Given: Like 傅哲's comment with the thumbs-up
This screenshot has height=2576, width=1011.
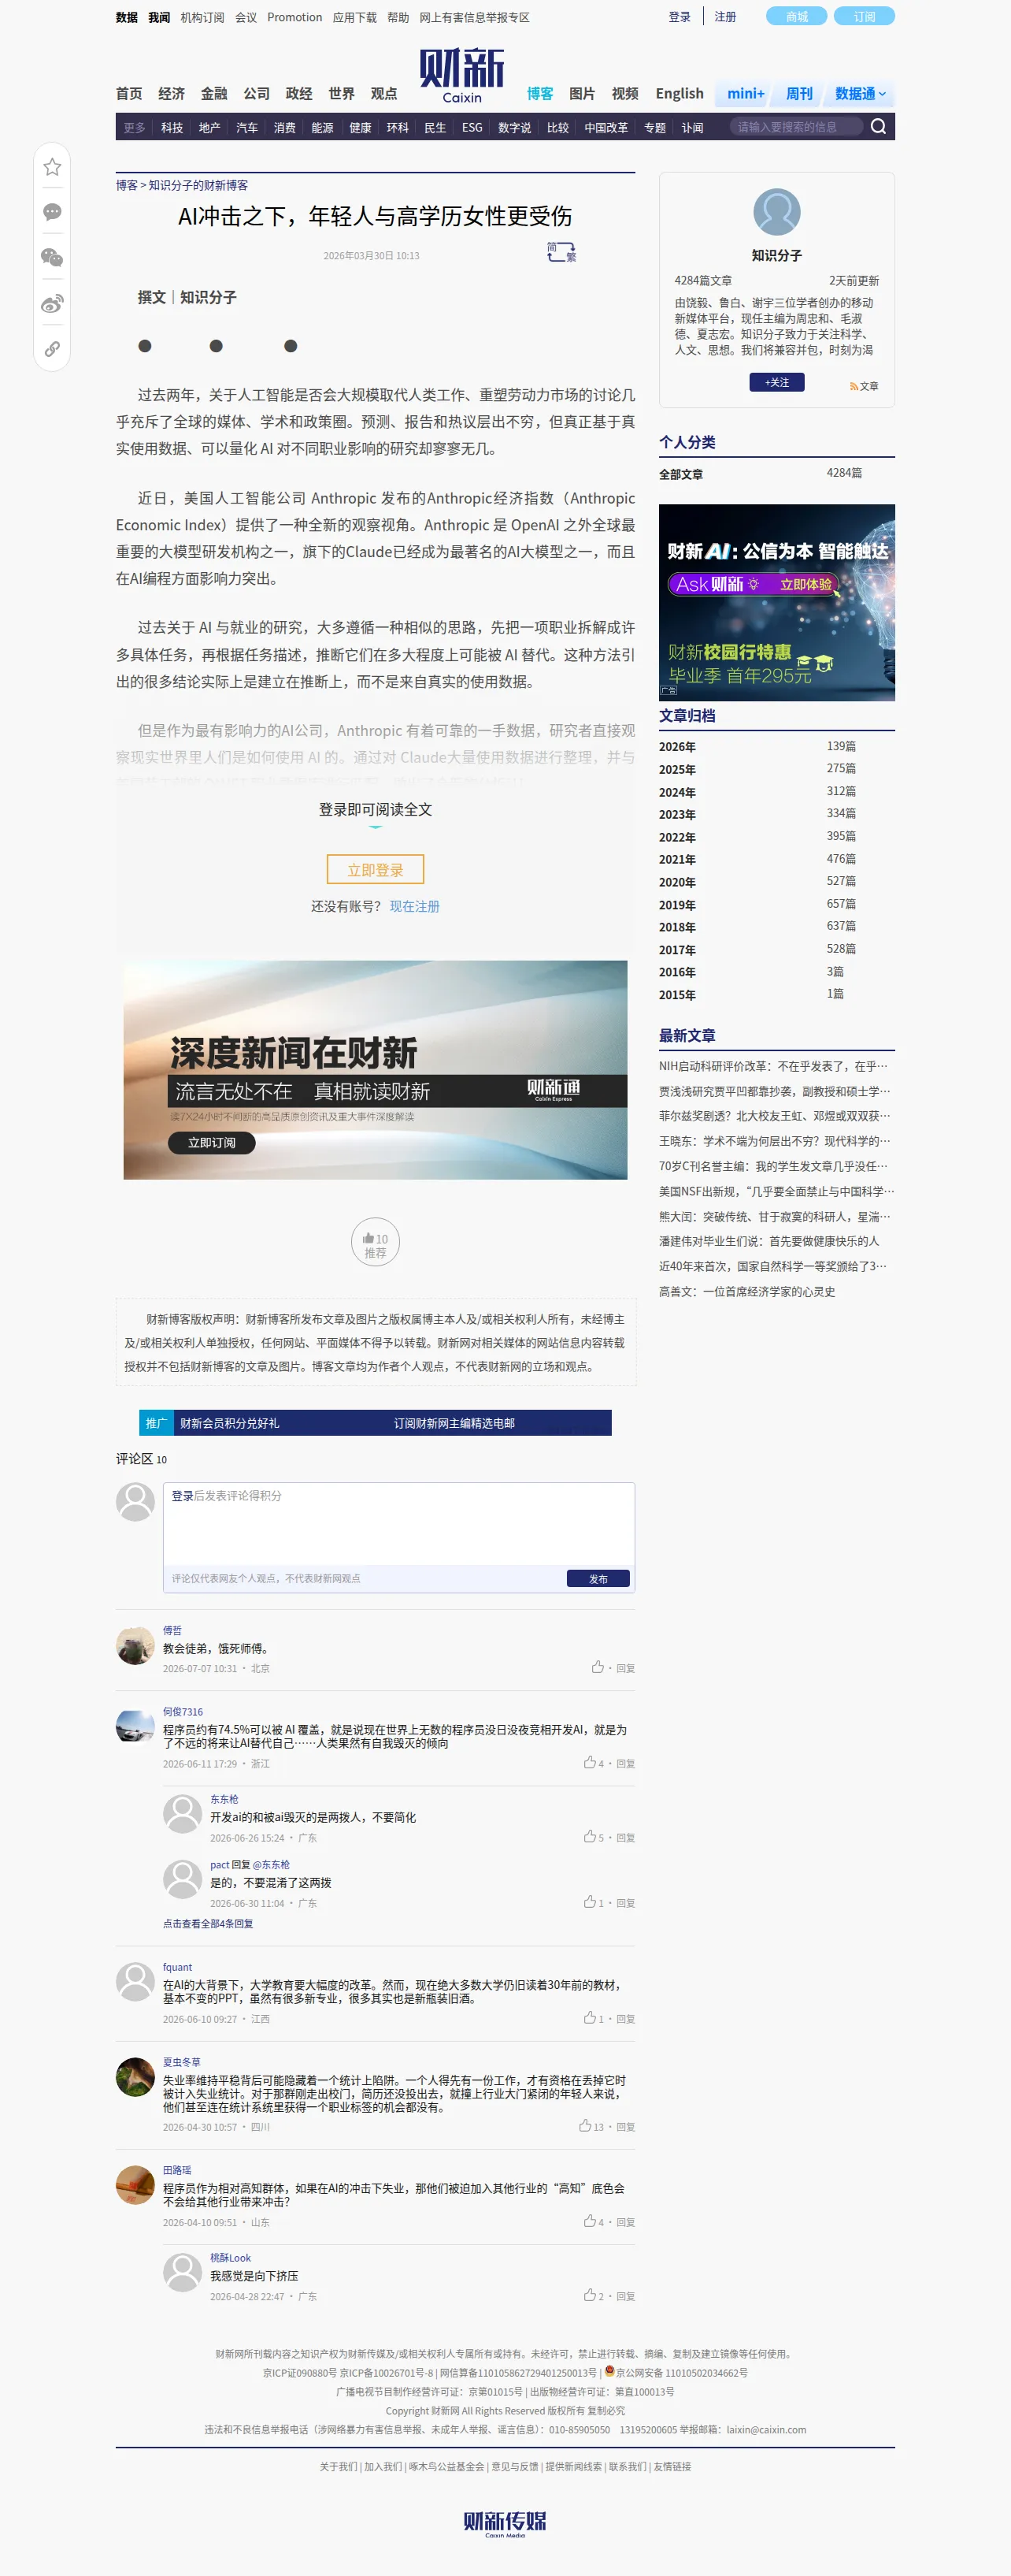Looking at the screenshot, I should [598, 1667].
